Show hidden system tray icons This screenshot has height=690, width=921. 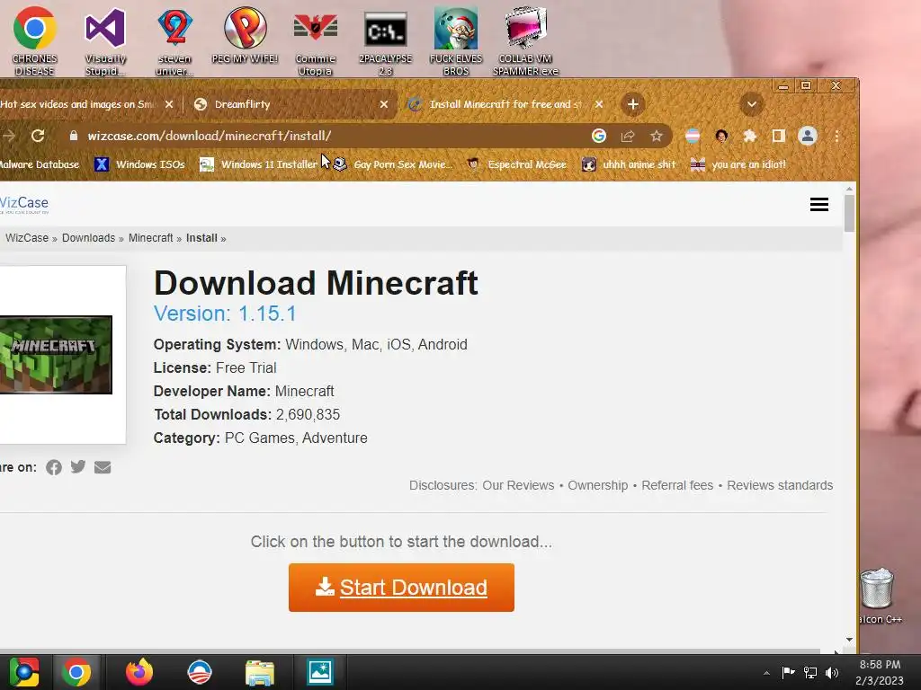pos(766,673)
